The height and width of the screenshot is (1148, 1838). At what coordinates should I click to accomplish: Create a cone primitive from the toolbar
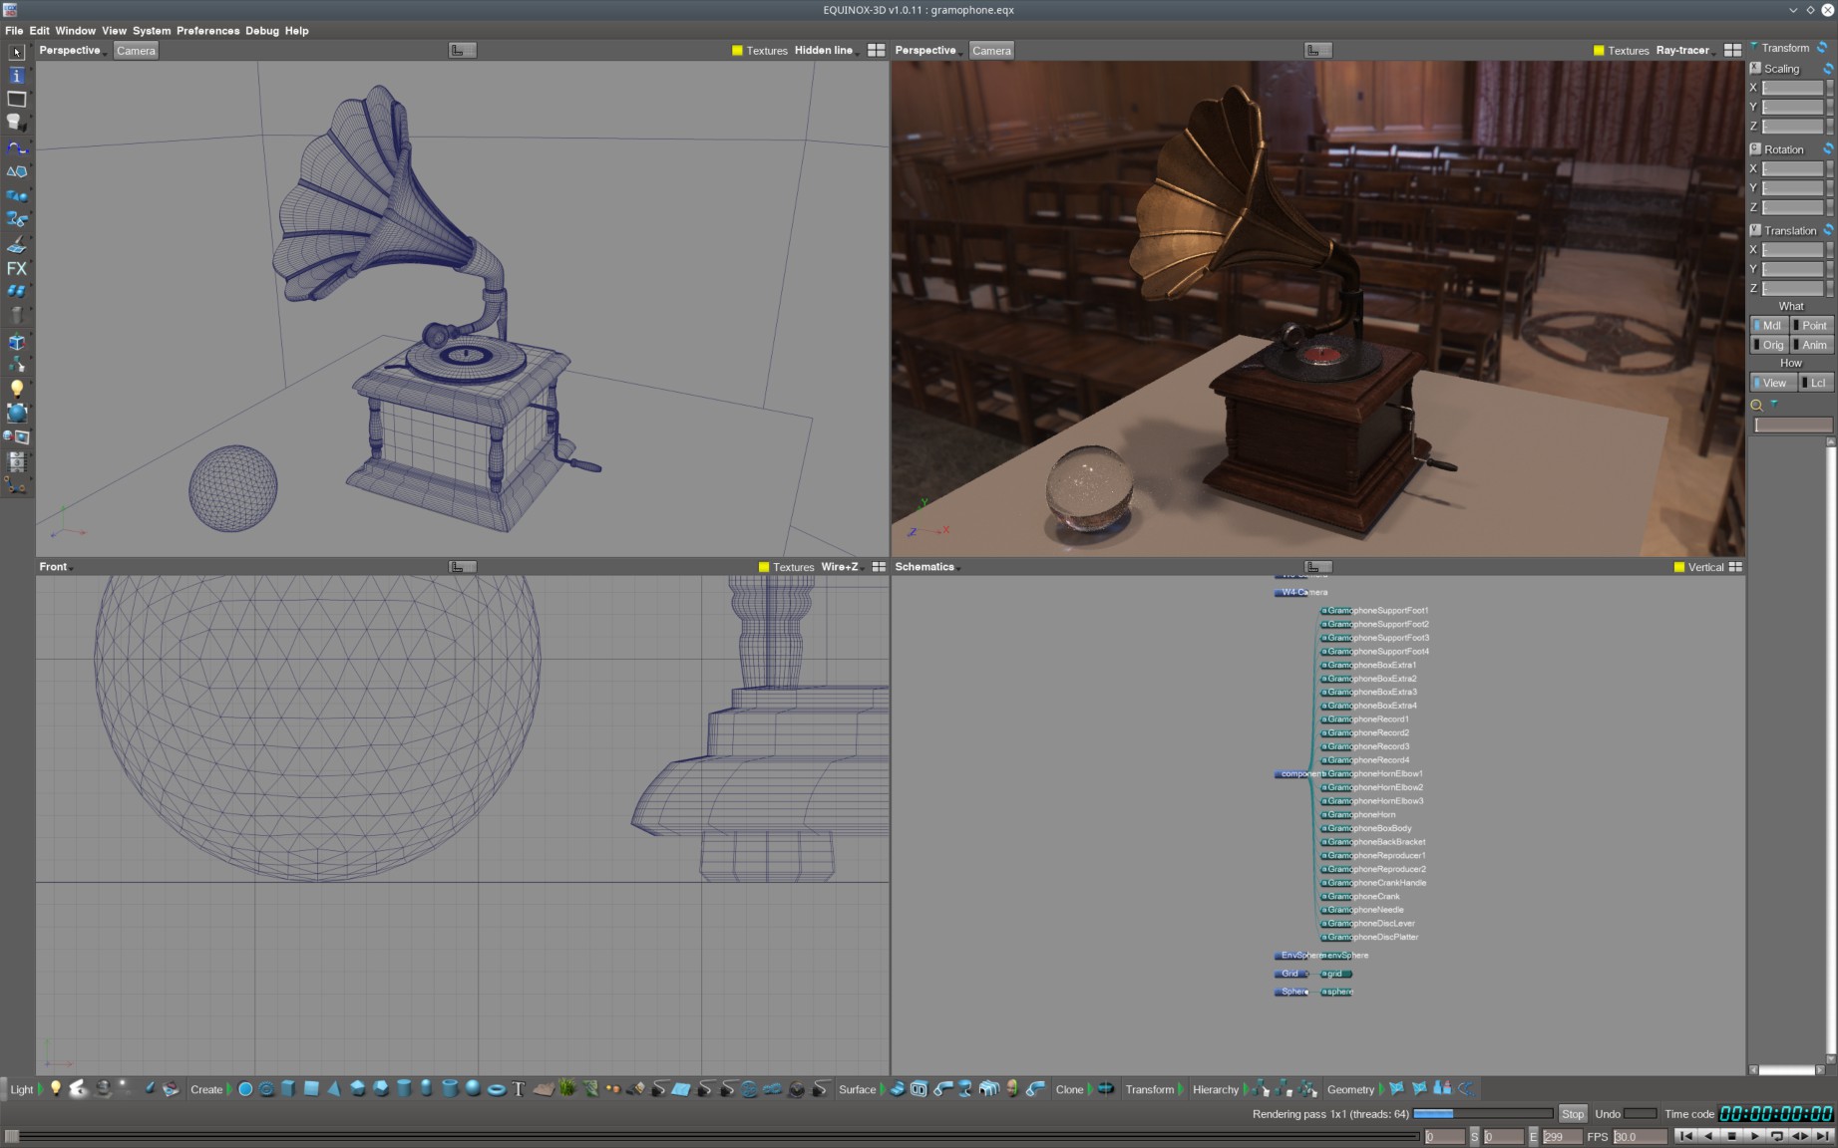334,1089
